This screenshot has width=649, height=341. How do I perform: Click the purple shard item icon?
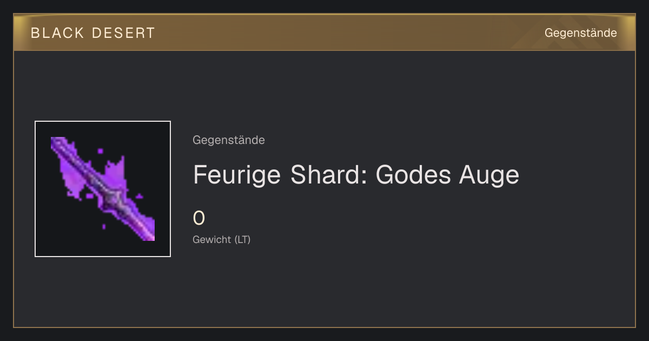coord(103,189)
